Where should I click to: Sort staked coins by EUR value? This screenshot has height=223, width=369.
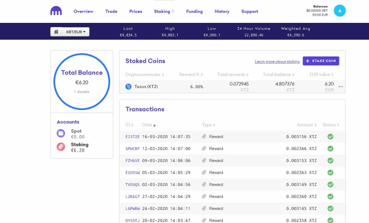322,75
